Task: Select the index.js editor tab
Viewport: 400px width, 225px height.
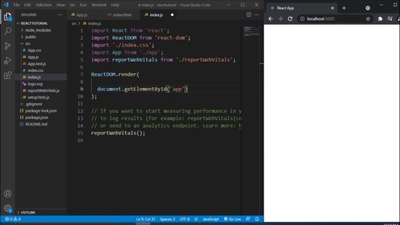Action: pos(156,15)
